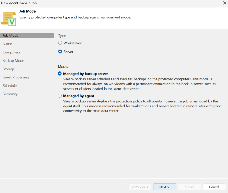Viewport: 228px width, 193px height.
Task: Click the < Previous button
Action: [140, 187]
